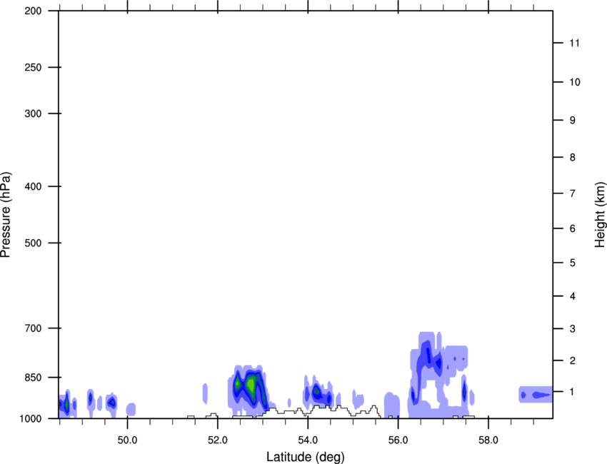Click the blue contour blob near 54.2 latitude

(318, 393)
